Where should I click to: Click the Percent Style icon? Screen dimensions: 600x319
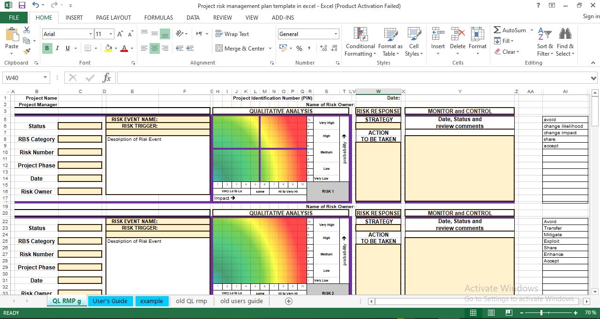299,48
